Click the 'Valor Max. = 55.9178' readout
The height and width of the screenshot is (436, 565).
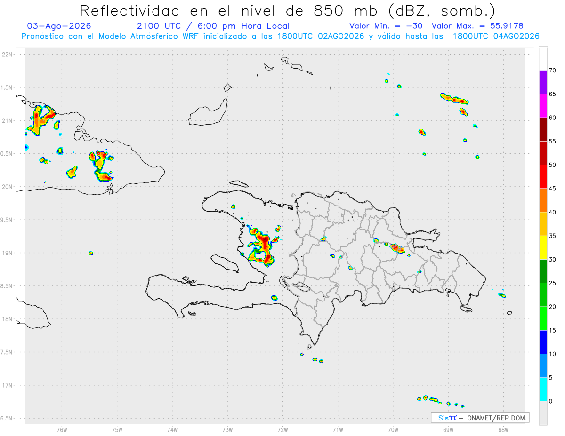pos(477,26)
